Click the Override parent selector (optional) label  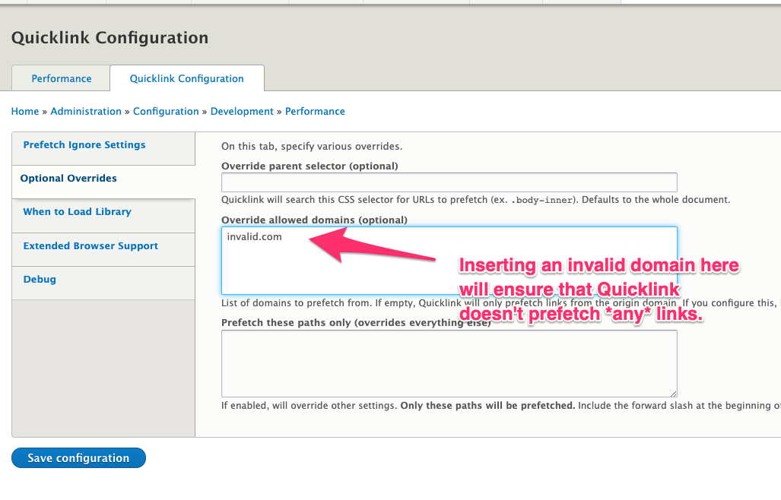coord(310,166)
